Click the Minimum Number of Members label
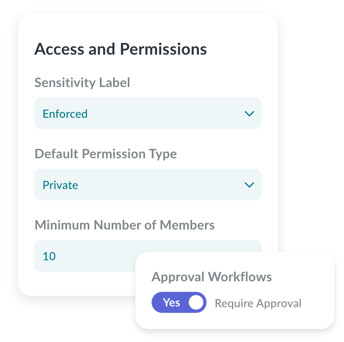The image size is (344, 342). tap(125, 225)
